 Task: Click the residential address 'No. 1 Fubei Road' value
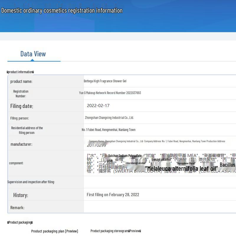tap(109, 130)
